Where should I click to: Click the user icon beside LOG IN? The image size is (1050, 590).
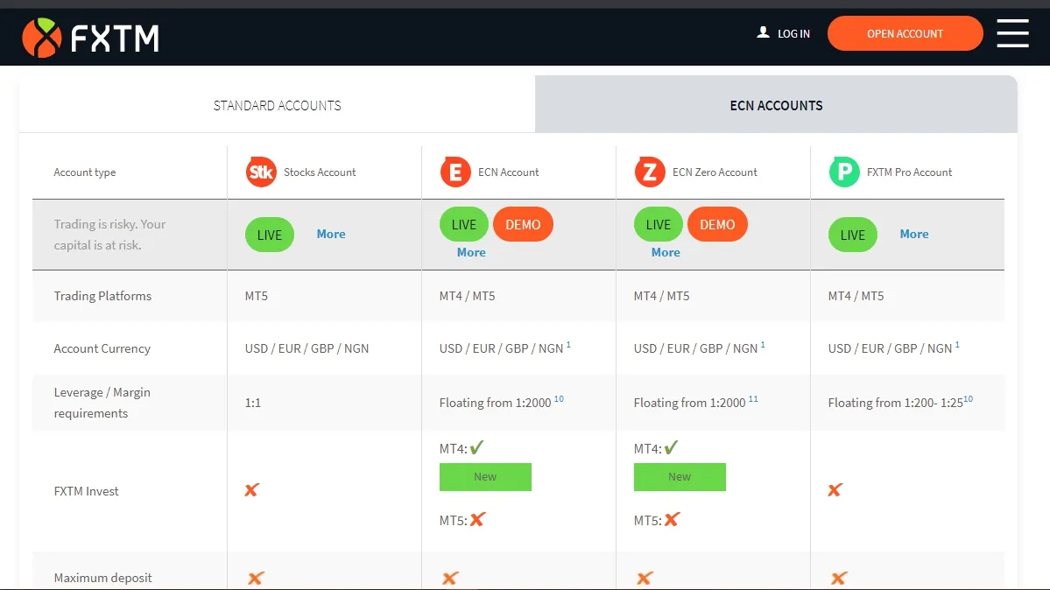(763, 32)
